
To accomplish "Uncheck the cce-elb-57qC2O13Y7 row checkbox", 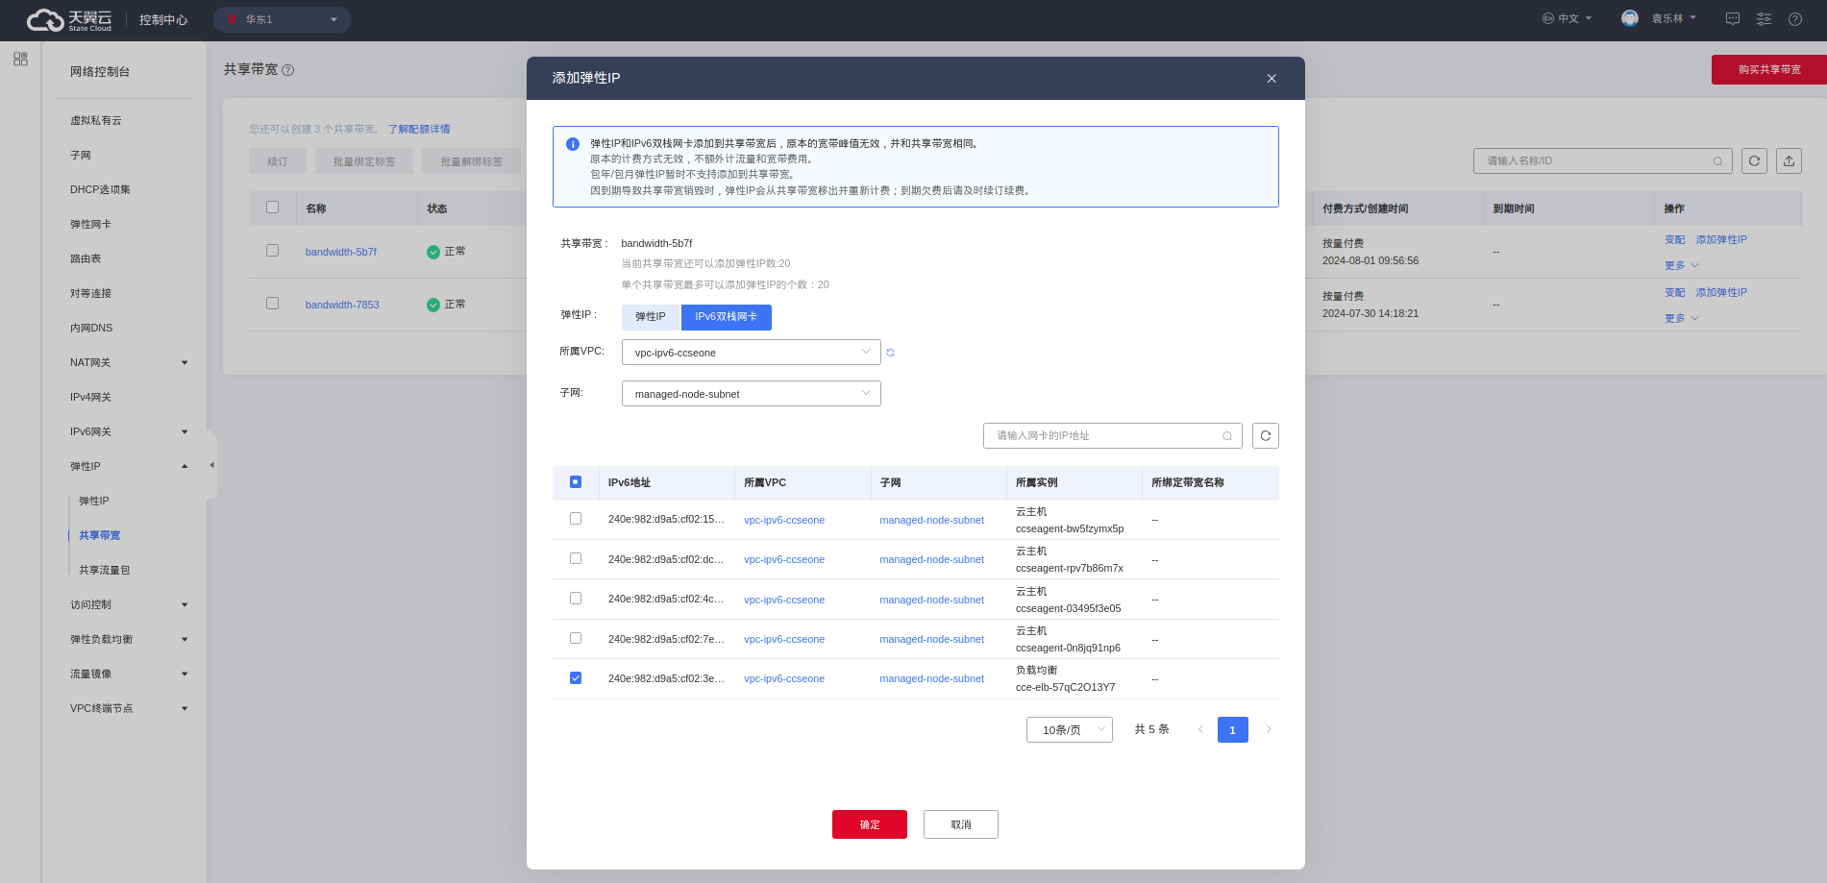I will click(x=576, y=678).
